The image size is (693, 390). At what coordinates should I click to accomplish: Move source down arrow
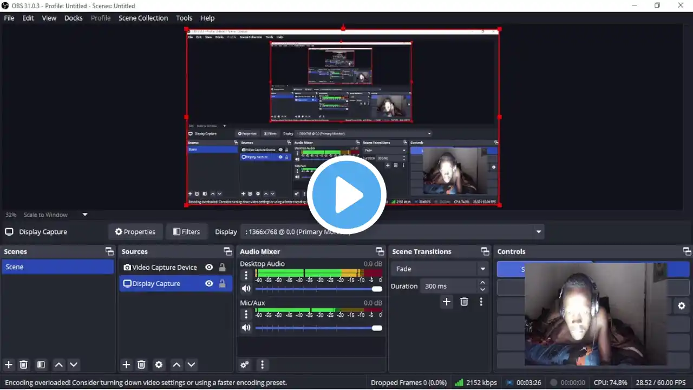[191, 365]
